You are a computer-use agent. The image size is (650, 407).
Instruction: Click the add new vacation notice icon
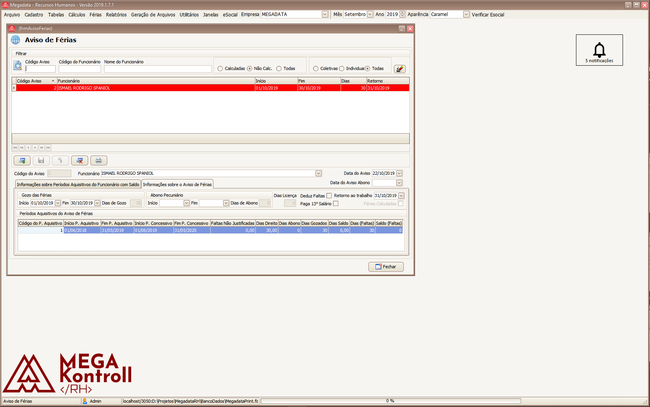22,161
